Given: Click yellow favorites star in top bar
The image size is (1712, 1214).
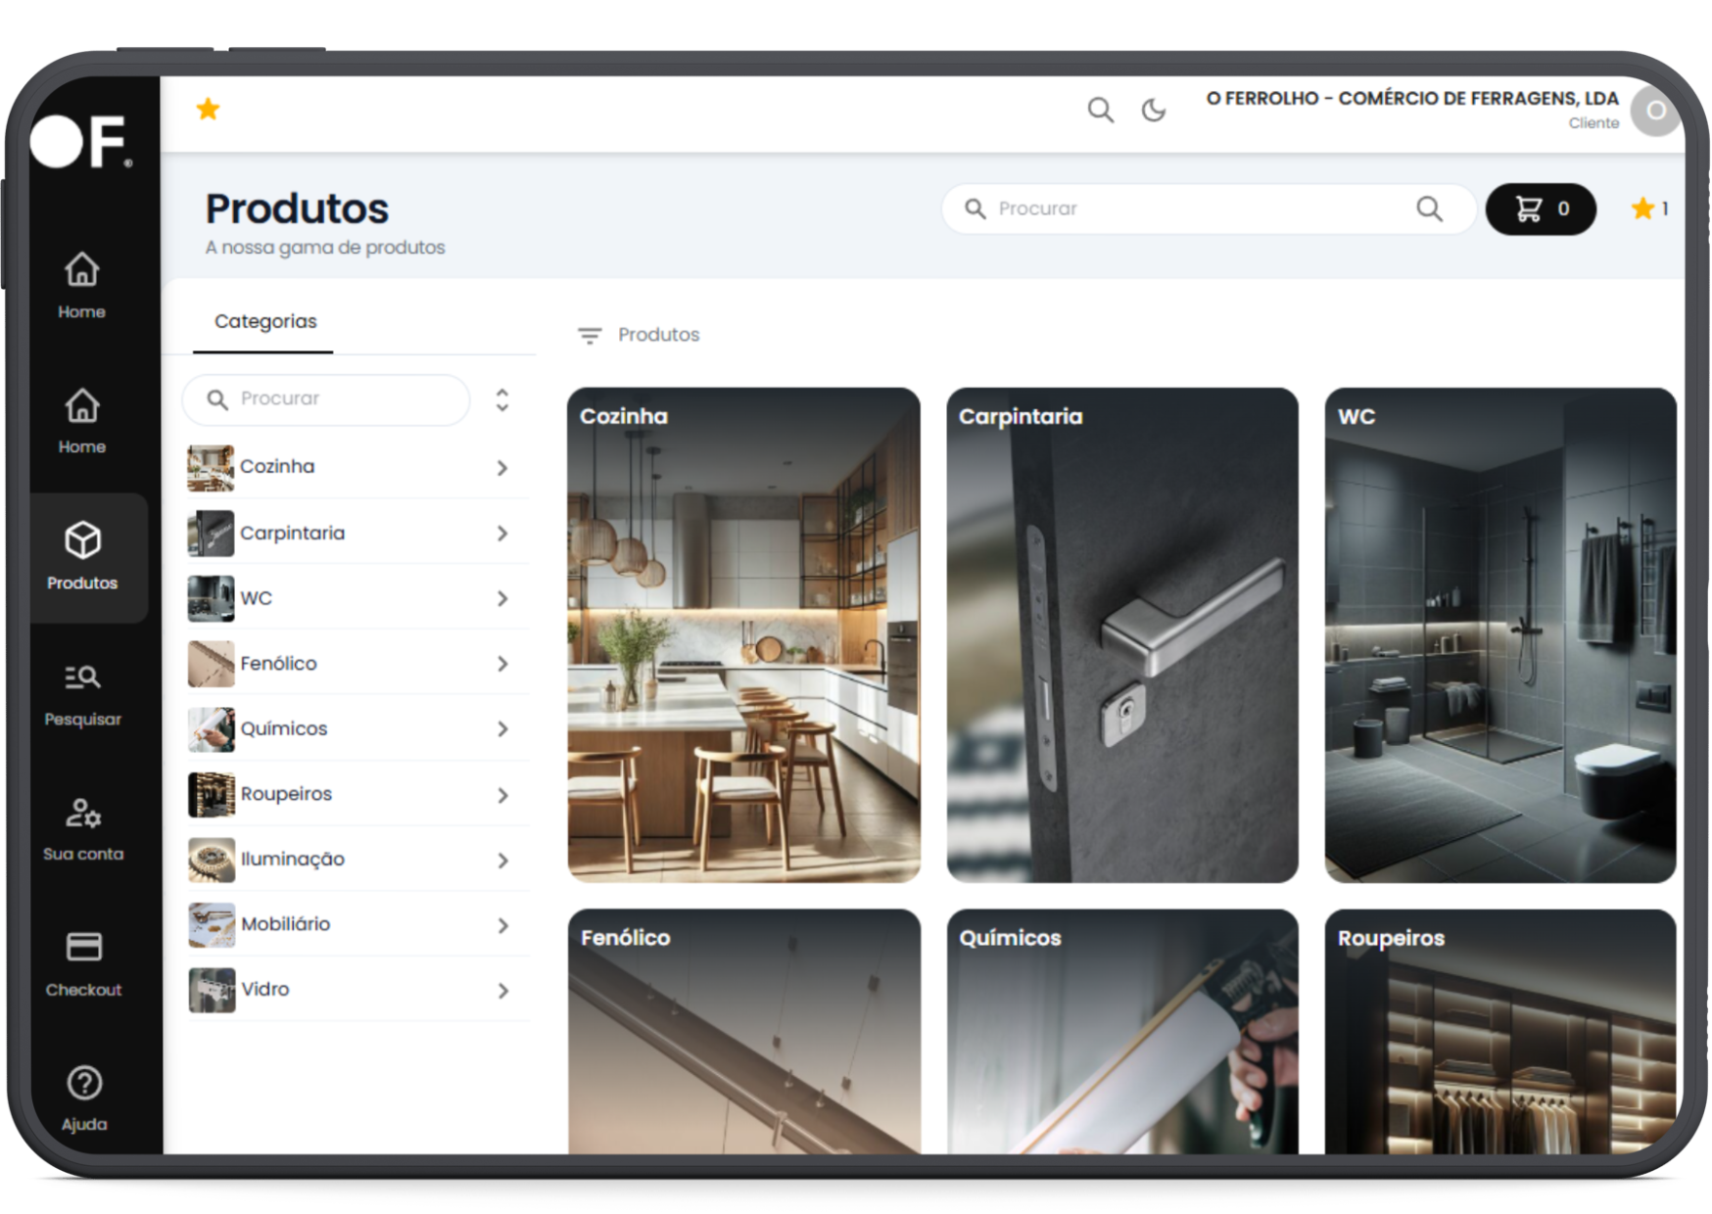Looking at the screenshot, I should 208,109.
